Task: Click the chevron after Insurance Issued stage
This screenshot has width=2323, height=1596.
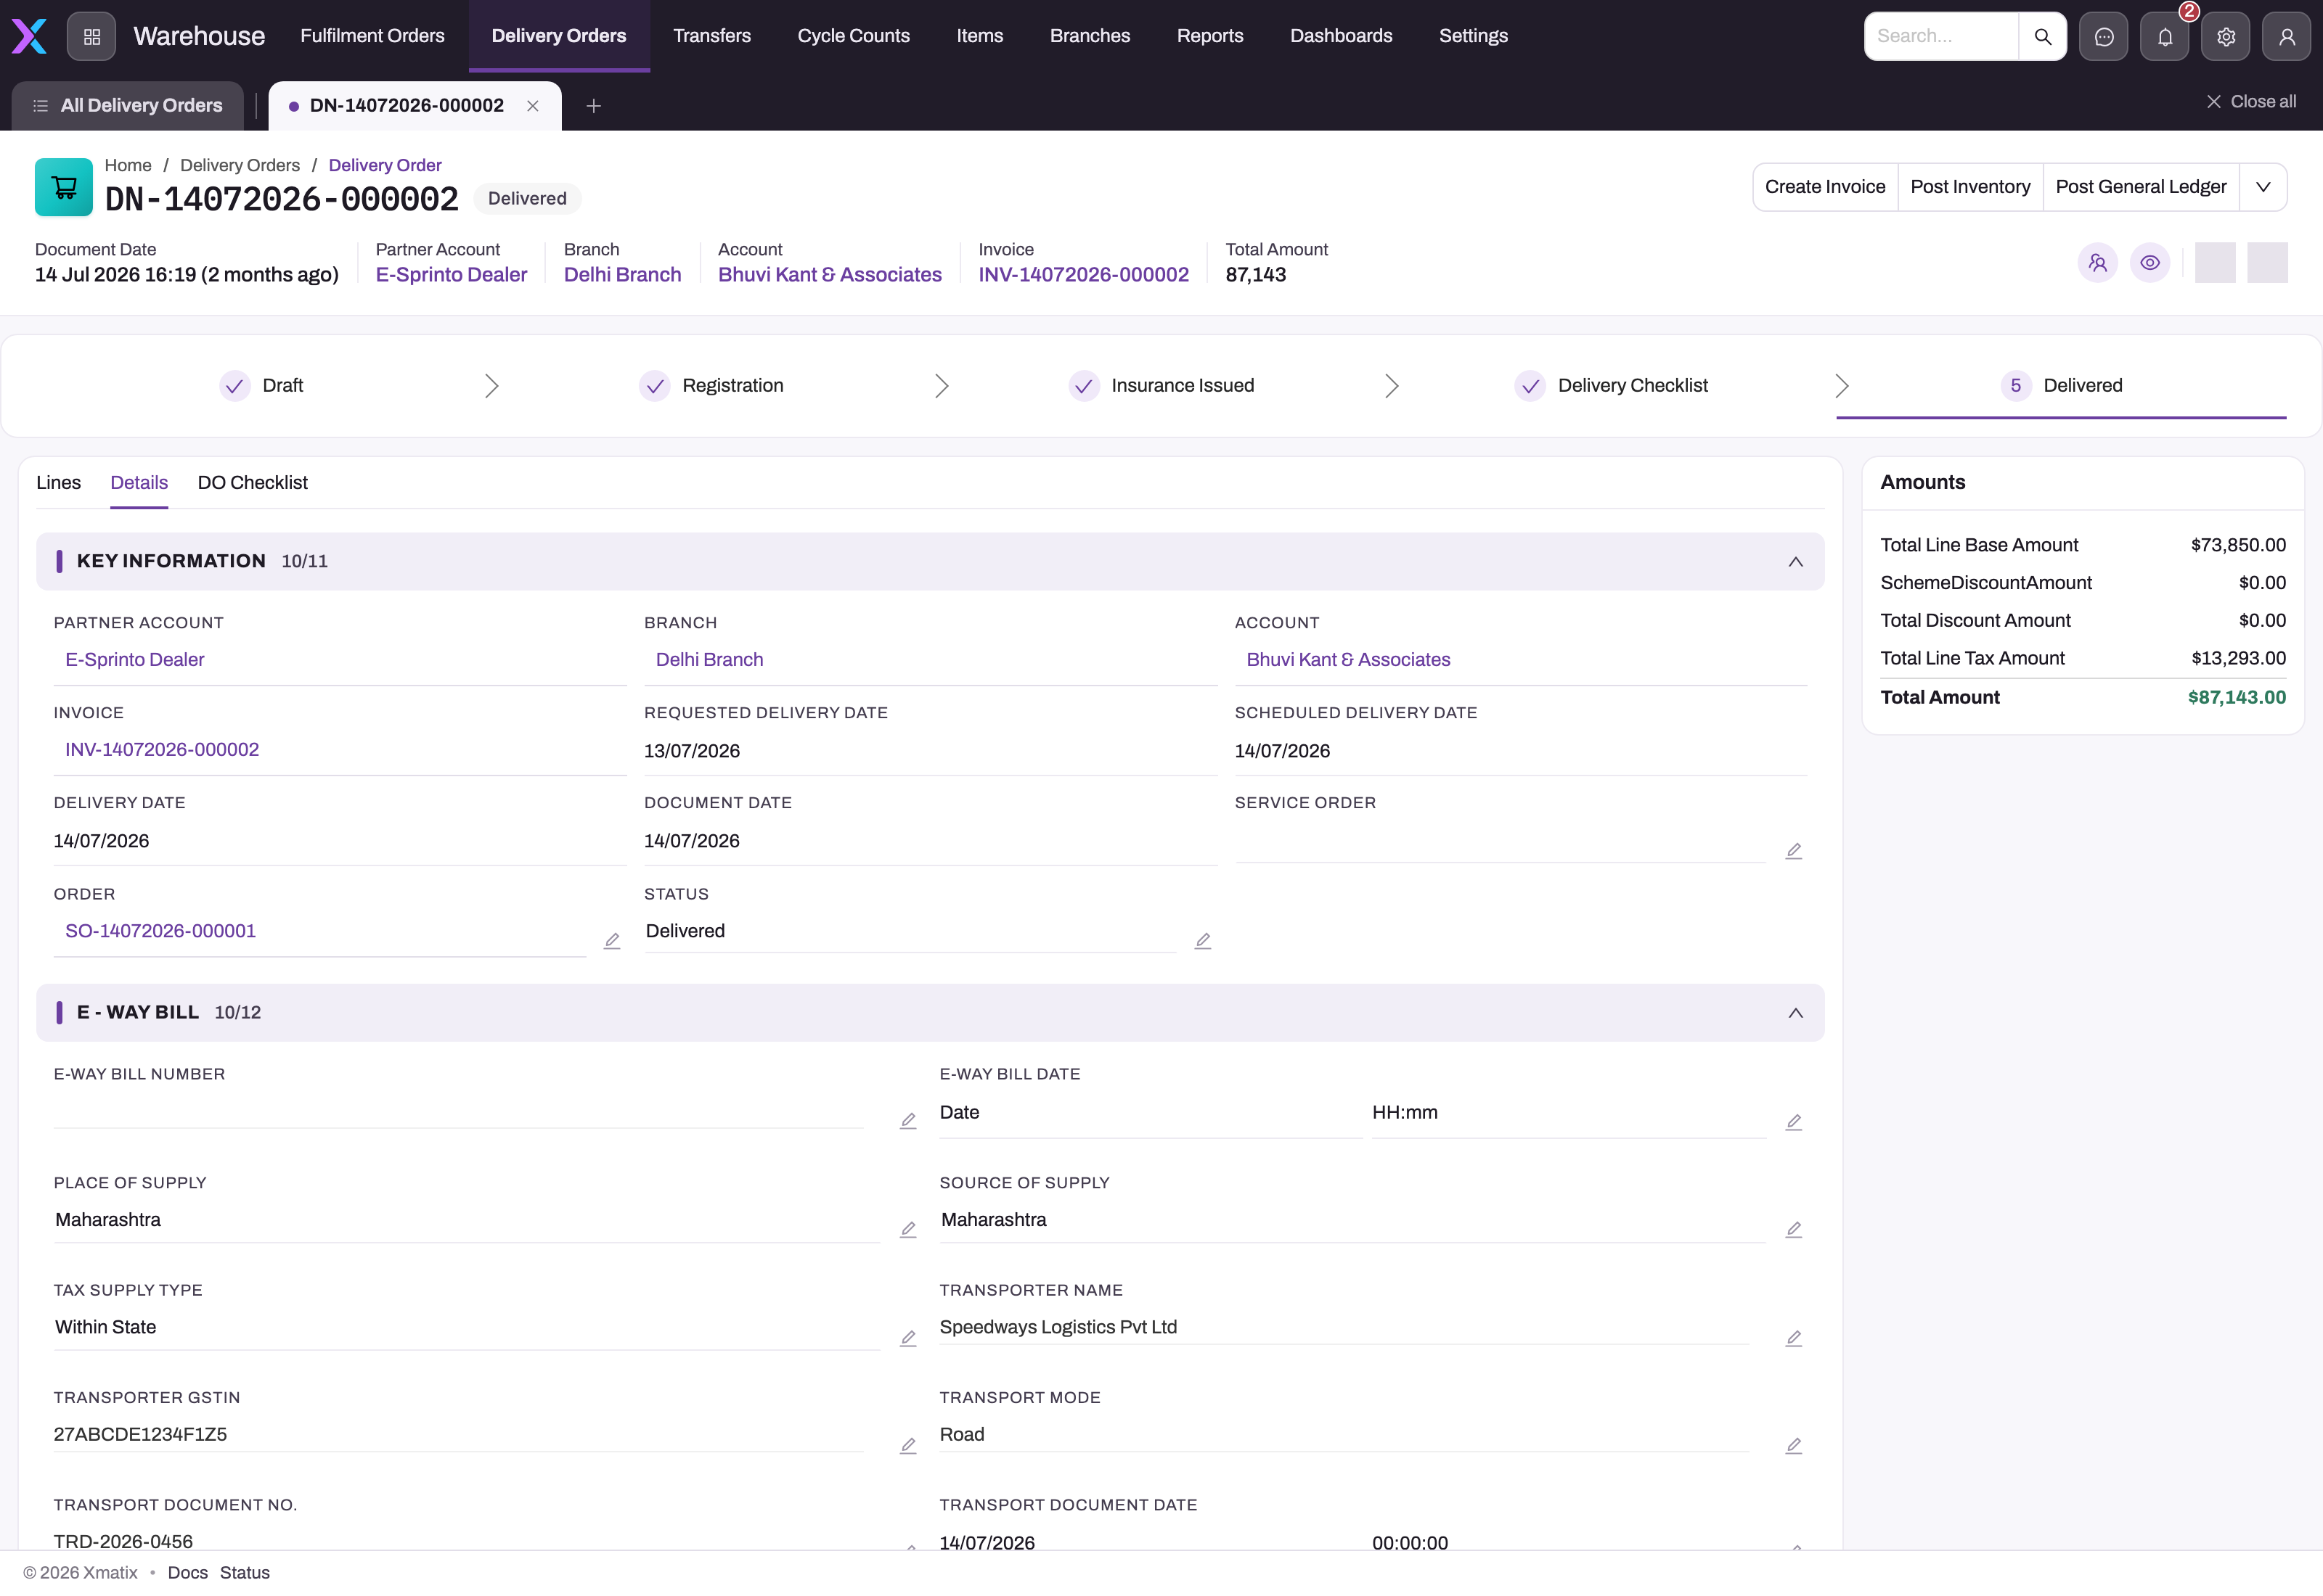Action: tap(1392, 386)
